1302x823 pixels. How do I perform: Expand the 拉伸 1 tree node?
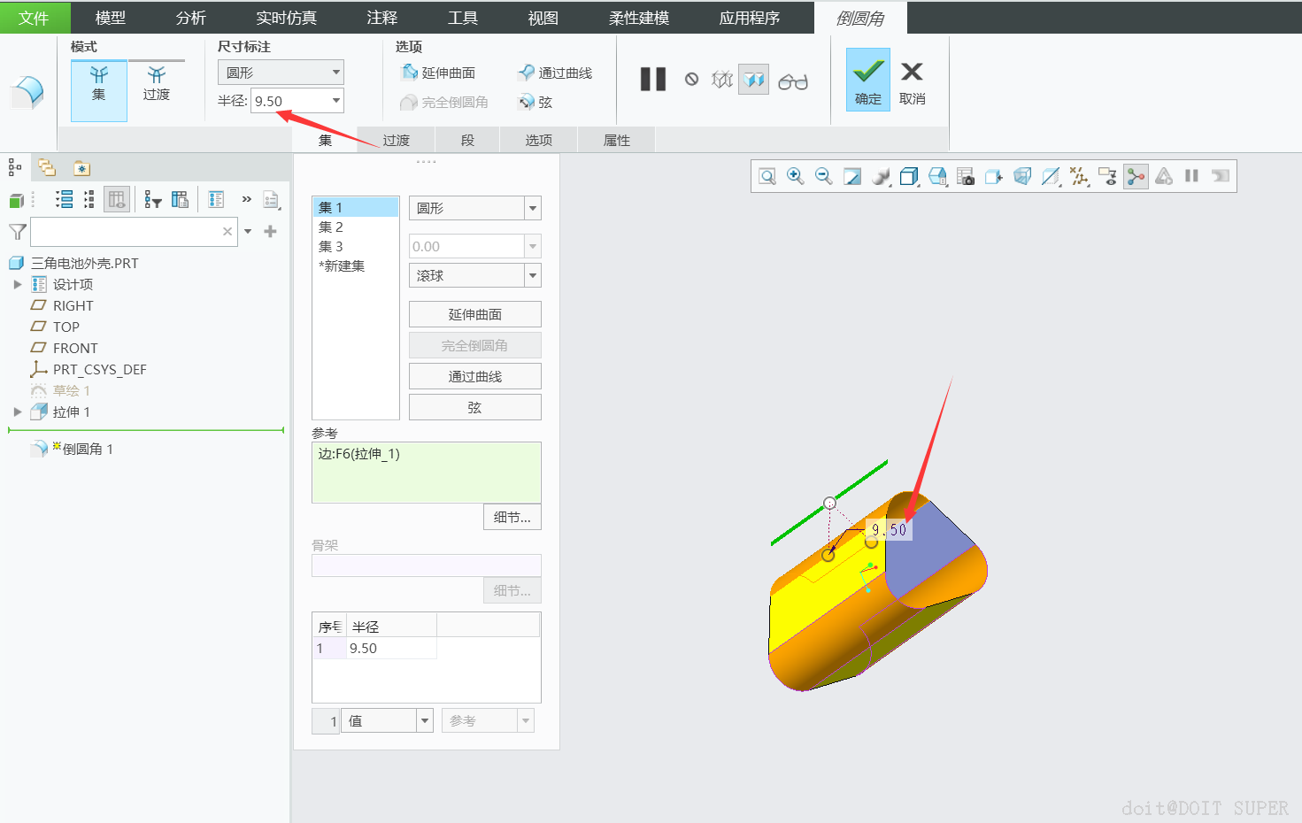click(x=17, y=412)
